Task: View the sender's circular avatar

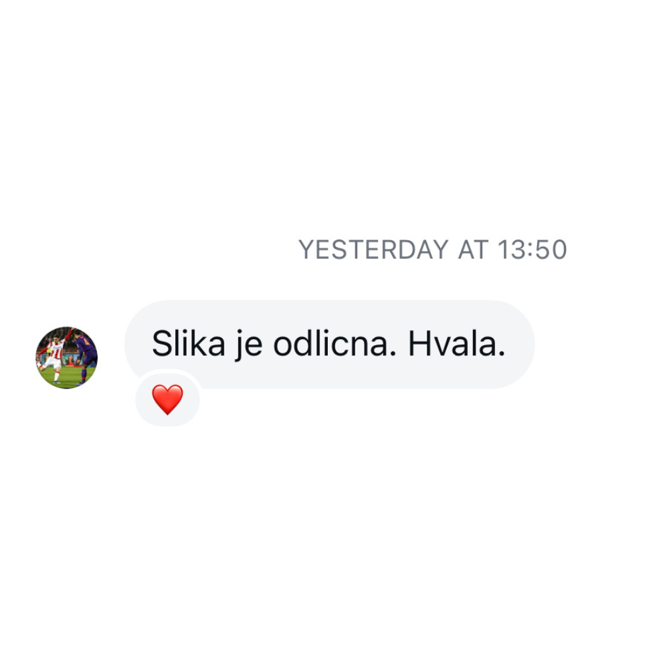Action: click(66, 357)
